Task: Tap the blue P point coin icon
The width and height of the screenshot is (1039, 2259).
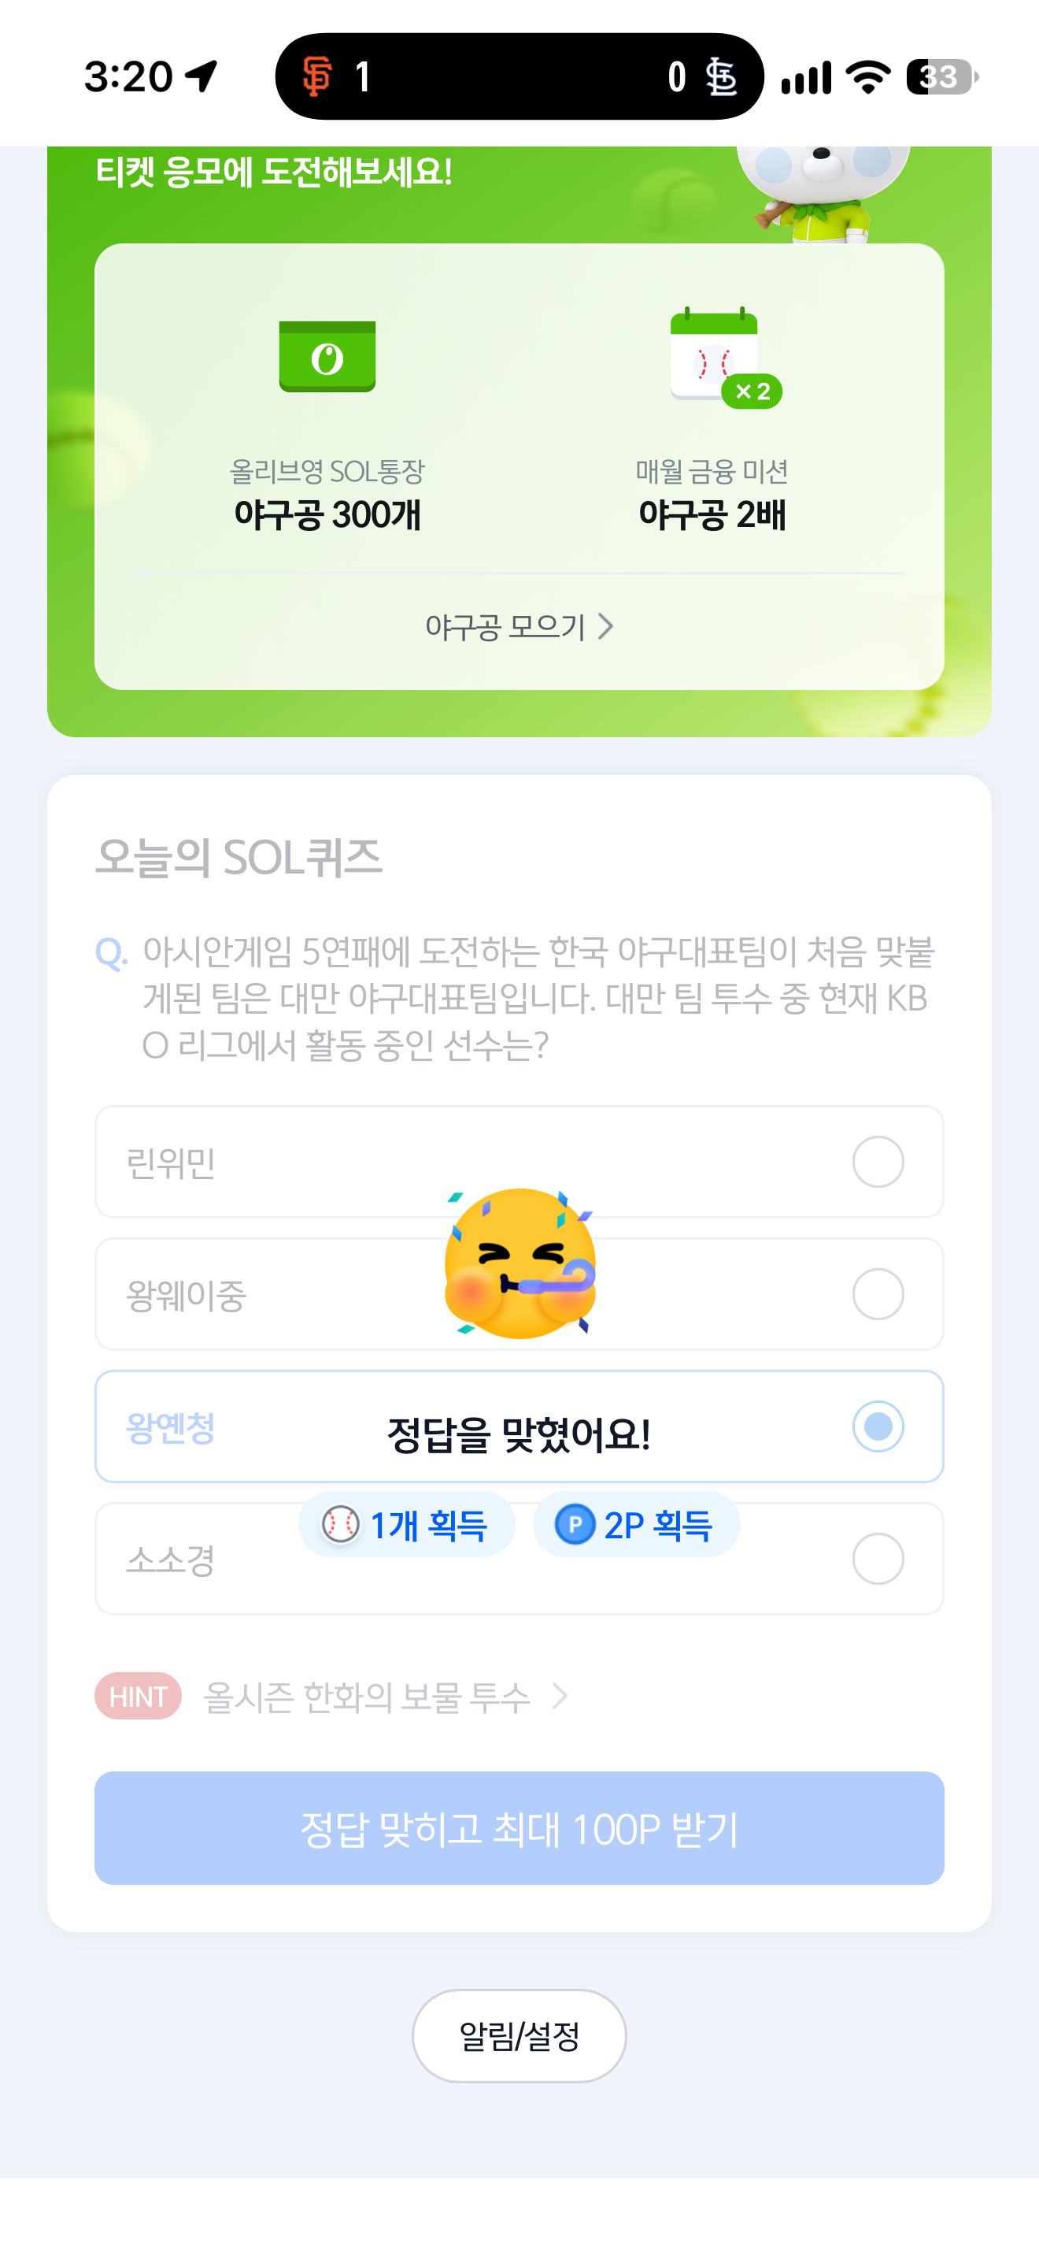Action: pos(575,1524)
